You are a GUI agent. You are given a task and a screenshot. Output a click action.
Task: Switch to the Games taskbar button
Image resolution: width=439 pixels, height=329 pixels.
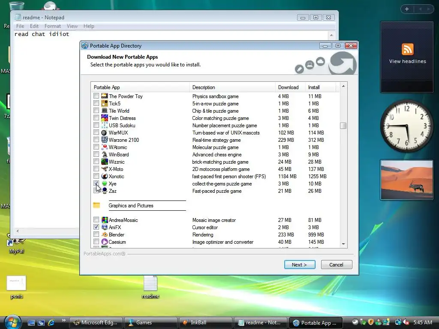coord(150,323)
